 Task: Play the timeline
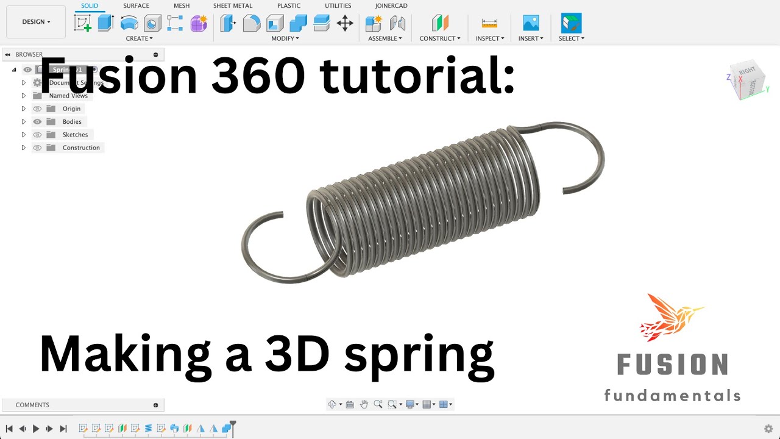[36, 429]
